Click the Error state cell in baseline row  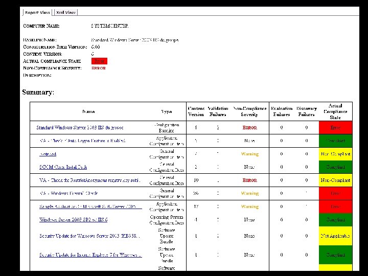(x=336, y=127)
